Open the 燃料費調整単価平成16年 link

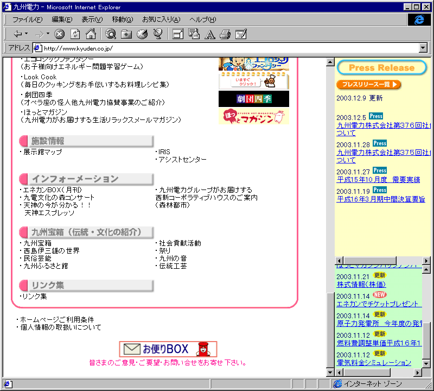379,343
